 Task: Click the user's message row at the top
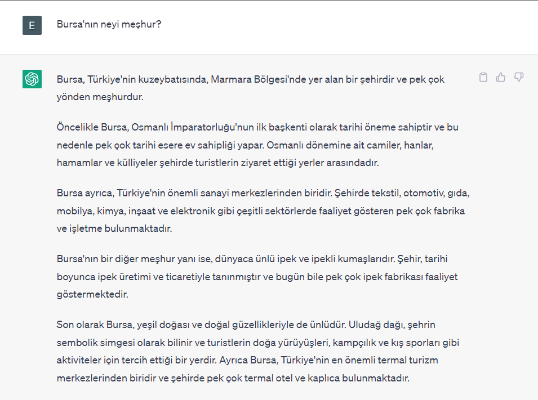tap(269, 25)
